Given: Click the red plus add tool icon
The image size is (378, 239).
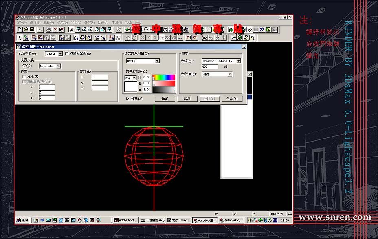Looking at the screenshot, I should (x=112, y=38).
